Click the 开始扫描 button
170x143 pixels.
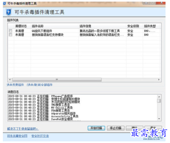coord(96,128)
